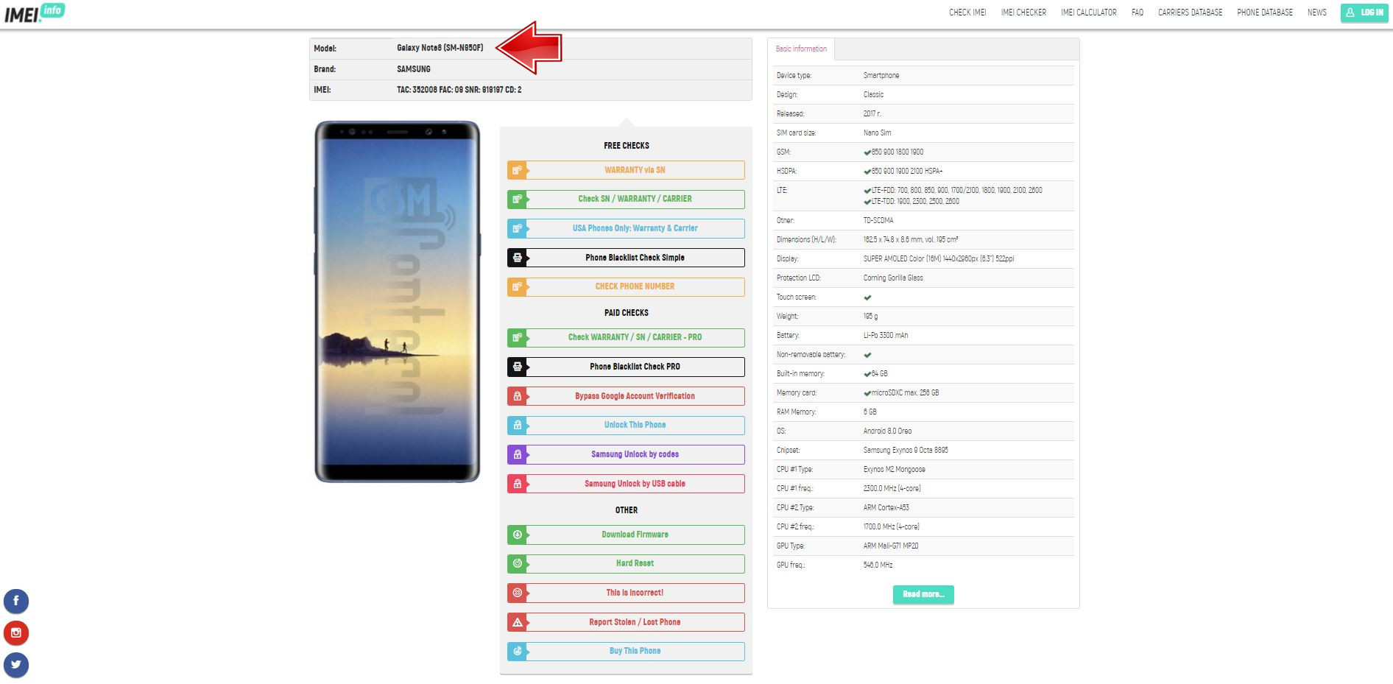Click USA Phones Only: Warranty & Carrier
Viewport: 1393px width, 684px height.
point(626,228)
